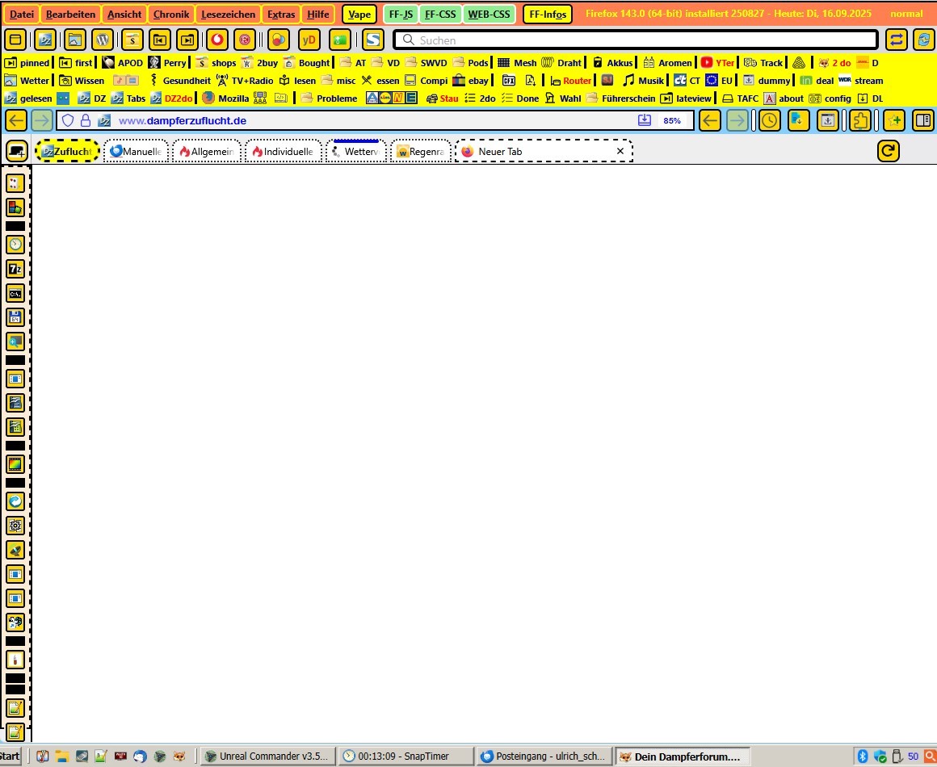Open SnapTimer from the taskbar
Viewport: 937px width, 767px height.
(x=405, y=757)
